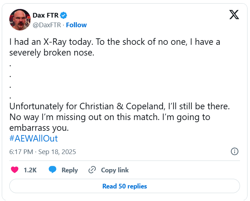Click the Dax FTR display name

45,15
